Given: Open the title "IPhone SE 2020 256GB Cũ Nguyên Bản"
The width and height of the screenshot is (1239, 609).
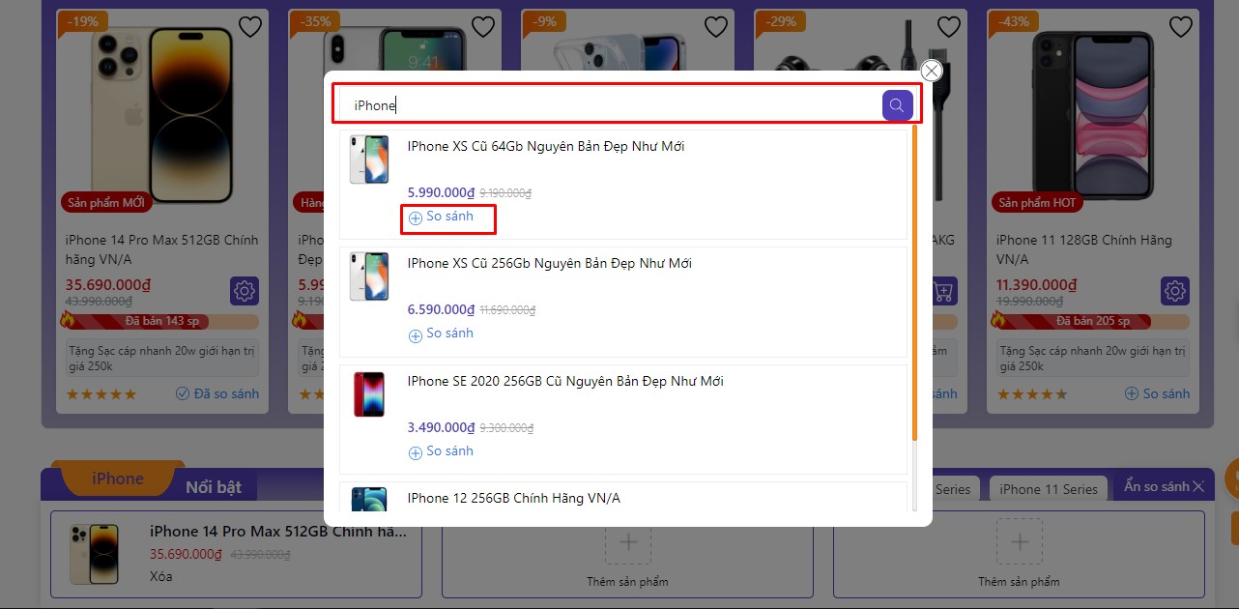Looking at the screenshot, I should [x=565, y=381].
